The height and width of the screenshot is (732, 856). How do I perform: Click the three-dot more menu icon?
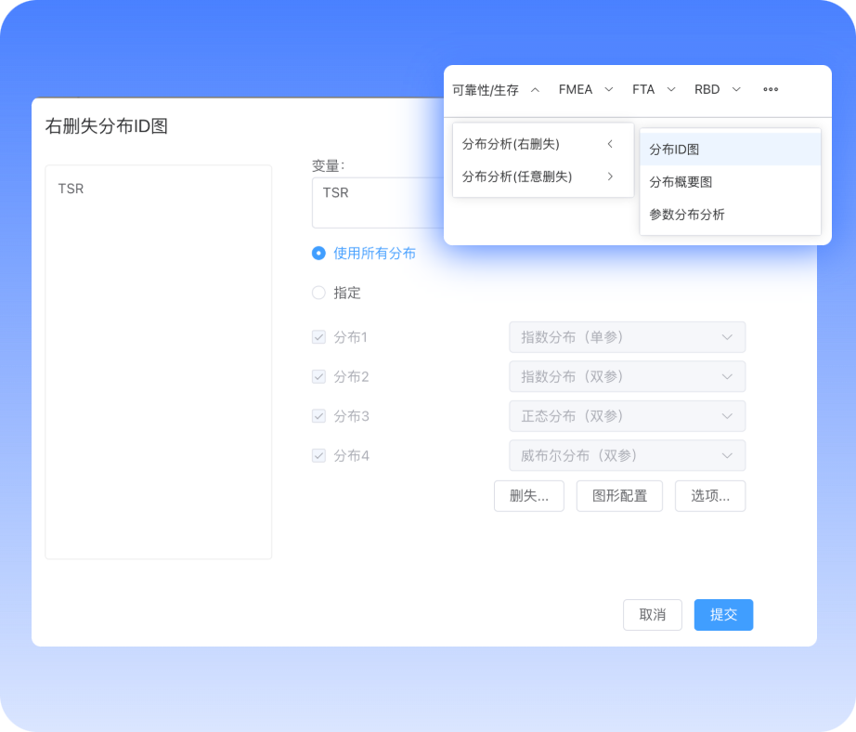771,90
